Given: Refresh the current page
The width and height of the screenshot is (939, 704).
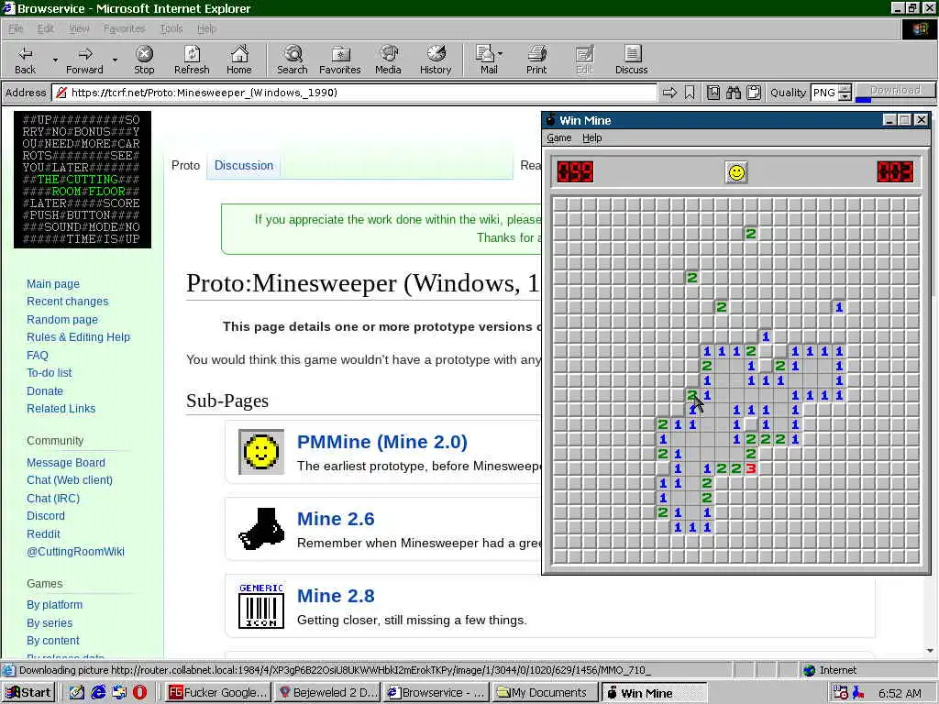Looking at the screenshot, I should point(192,60).
